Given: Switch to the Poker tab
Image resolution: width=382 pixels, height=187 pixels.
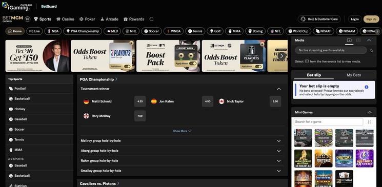Looking at the screenshot, I should [87, 19].
